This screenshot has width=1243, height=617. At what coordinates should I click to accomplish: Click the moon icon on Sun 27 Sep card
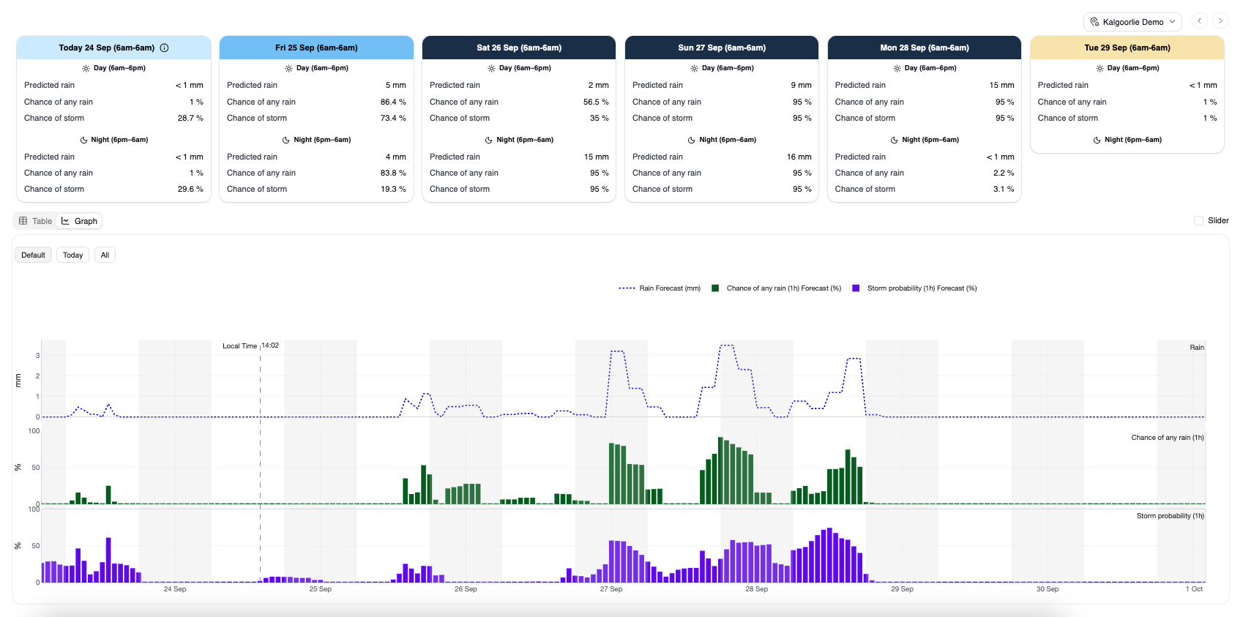(x=692, y=140)
